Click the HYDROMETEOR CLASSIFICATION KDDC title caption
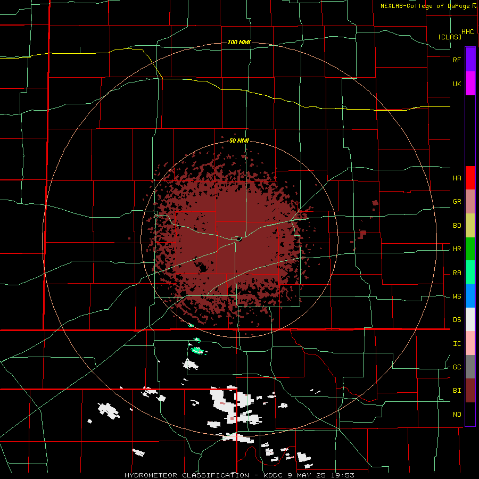The width and height of the screenshot is (479, 479). pos(240,475)
